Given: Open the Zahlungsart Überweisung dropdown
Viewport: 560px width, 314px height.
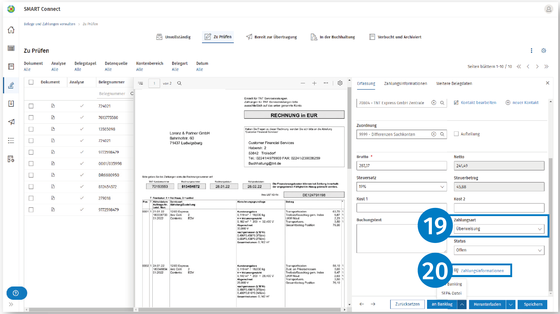Looking at the screenshot, I should (x=499, y=229).
